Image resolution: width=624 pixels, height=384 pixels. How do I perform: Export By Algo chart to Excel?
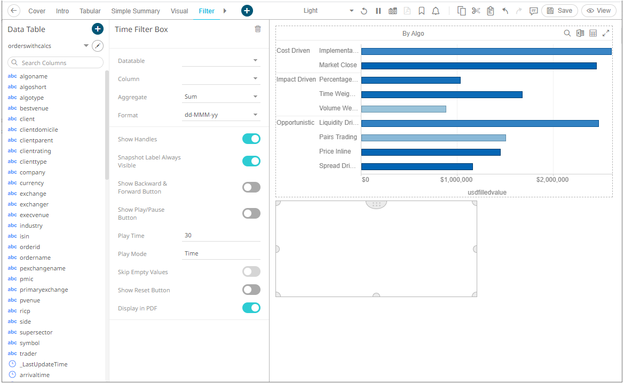tap(580, 34)
